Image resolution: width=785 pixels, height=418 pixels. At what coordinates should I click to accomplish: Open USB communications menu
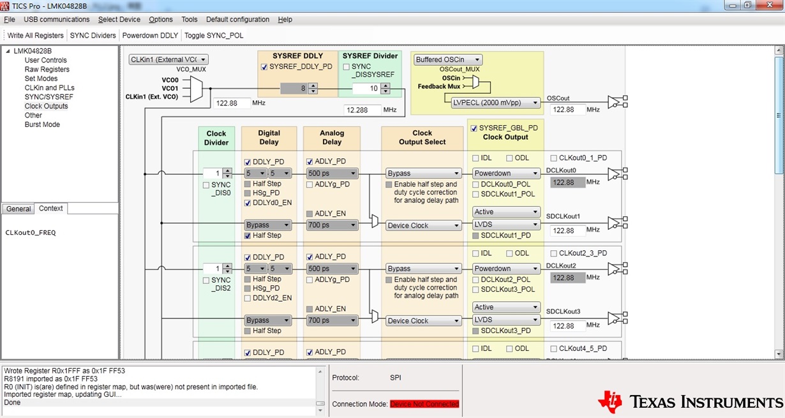(x=57, y=20)
